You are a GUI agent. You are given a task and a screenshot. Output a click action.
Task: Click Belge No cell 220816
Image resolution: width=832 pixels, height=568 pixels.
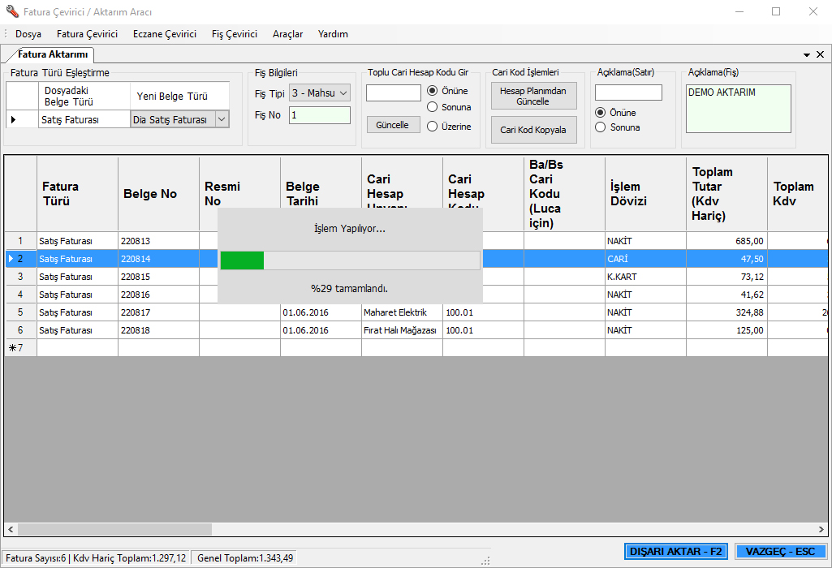(x=158, y=295)
